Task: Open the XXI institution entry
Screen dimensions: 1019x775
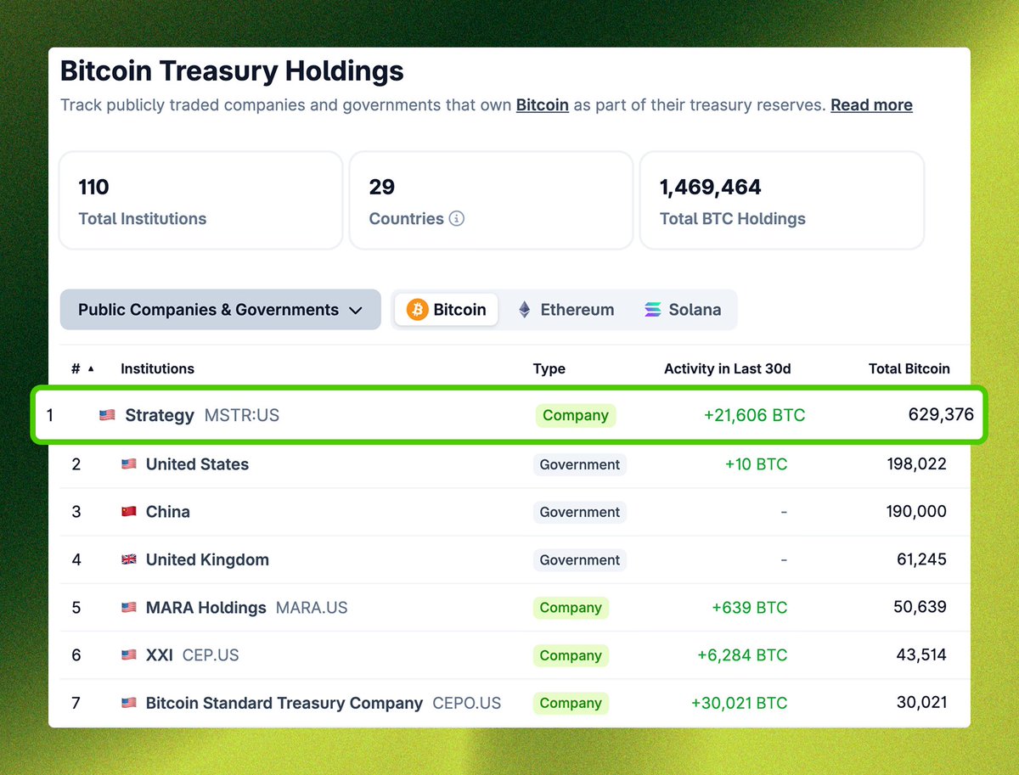Action: 160,655
